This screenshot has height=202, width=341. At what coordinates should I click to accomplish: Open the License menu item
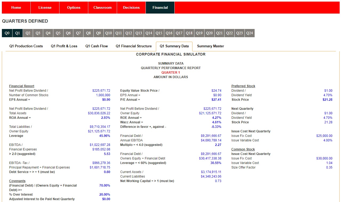click(45, 8)
